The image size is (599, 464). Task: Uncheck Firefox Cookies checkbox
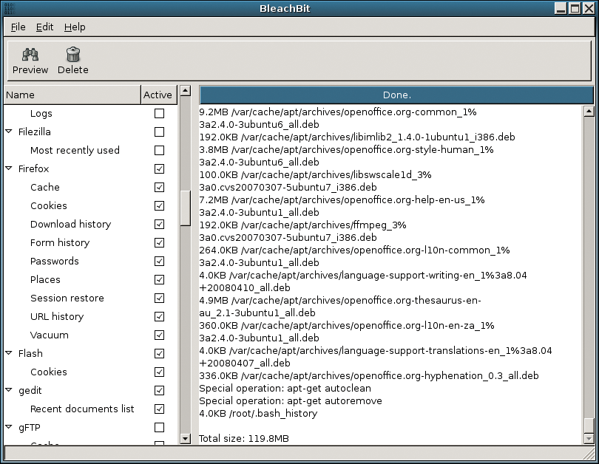click(x=159, y=205)
